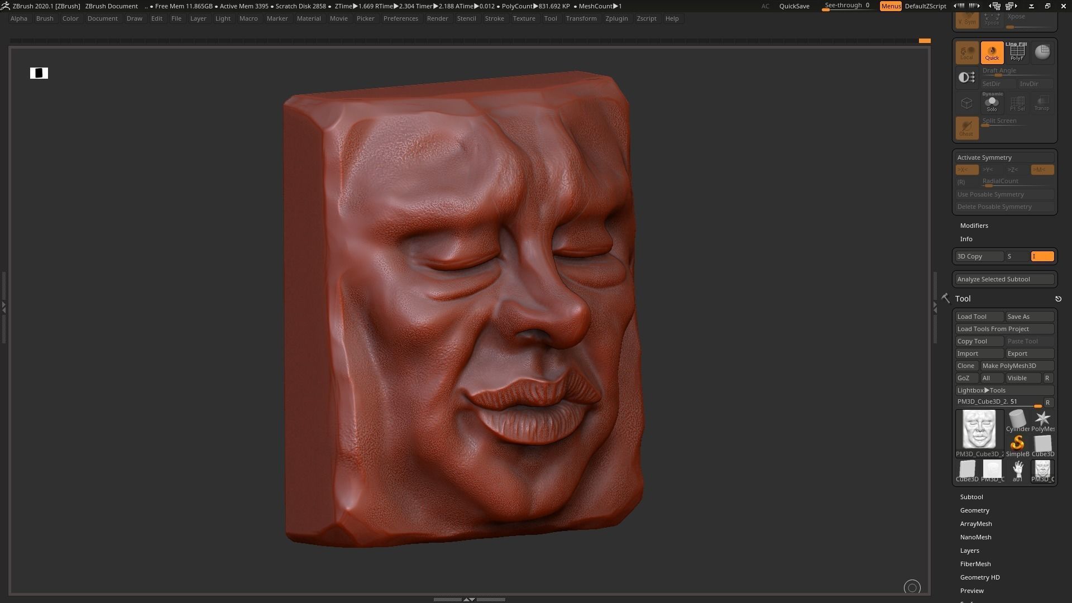Open the Preferences menu
Viewport: 1072px width, 603px height.
tap(400, 18)
